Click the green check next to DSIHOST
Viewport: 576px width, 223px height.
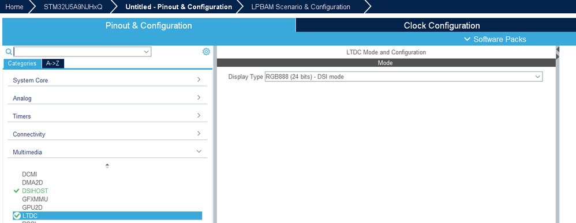(16, 191)
